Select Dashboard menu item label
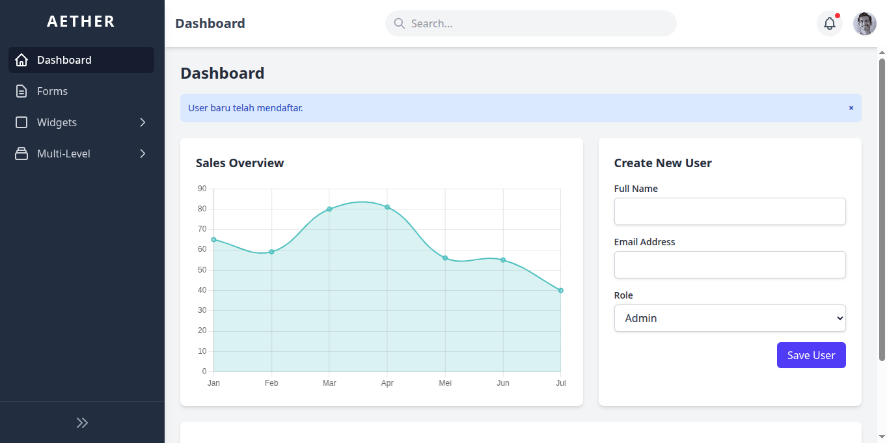The width and height of the screenshot is (887, 443). tap(64, 60)
